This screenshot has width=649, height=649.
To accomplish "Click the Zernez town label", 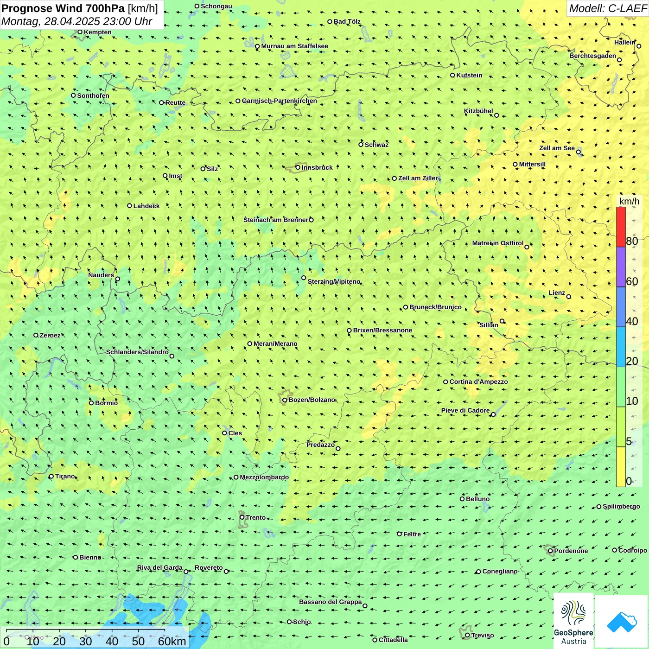I will [x=50, y=335].
